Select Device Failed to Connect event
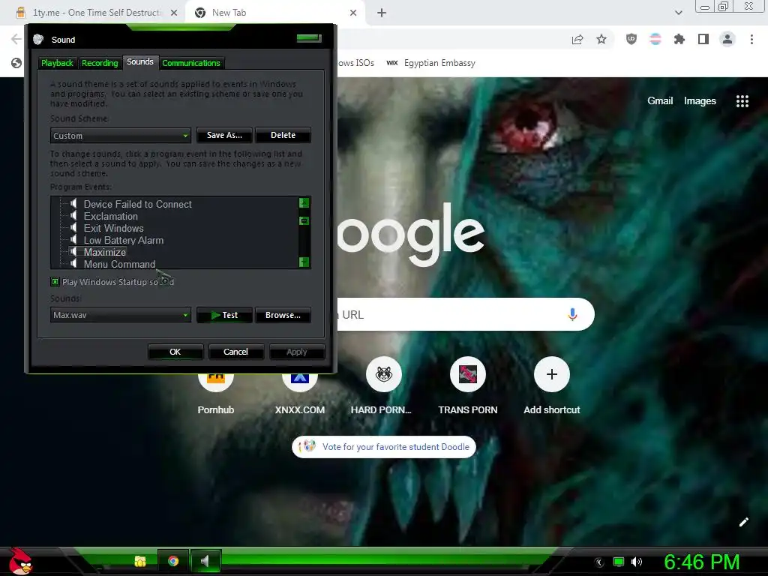The height and width of the screenshot is (576, 768). pyautogui.click(x=138, y=204)
